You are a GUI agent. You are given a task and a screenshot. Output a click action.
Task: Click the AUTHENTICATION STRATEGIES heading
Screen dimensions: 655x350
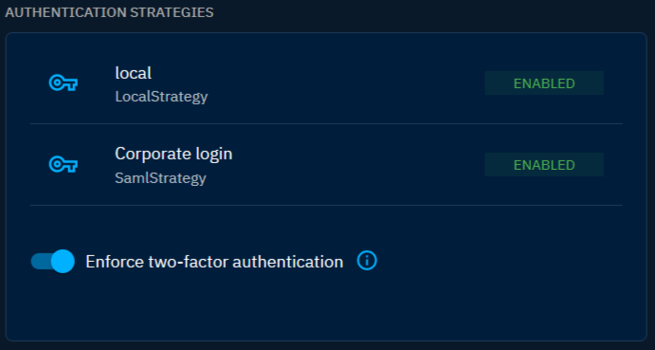(x=109, y=12)
